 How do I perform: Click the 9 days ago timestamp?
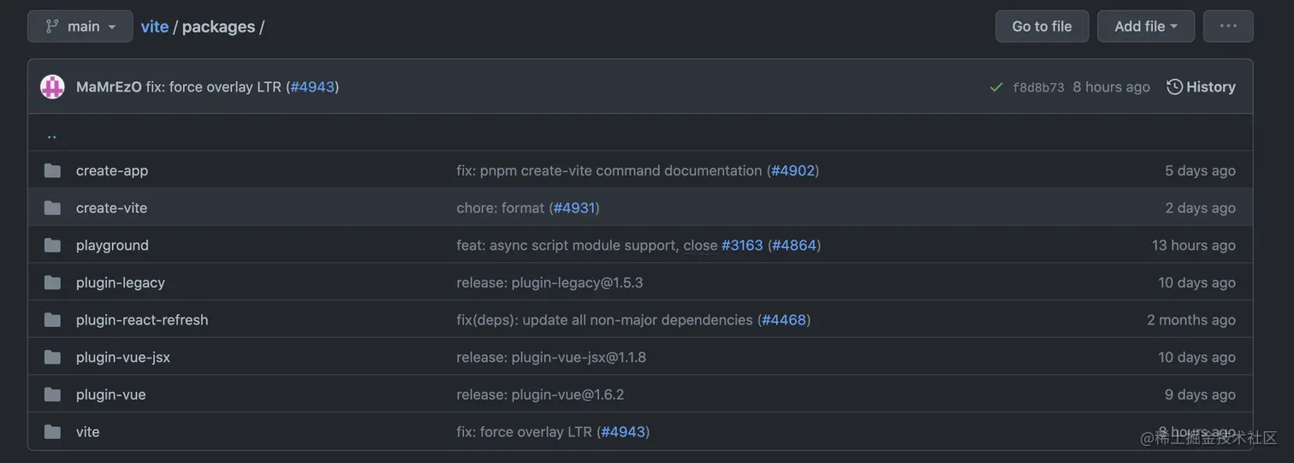pyautogui.click(x=1200, y=395)
